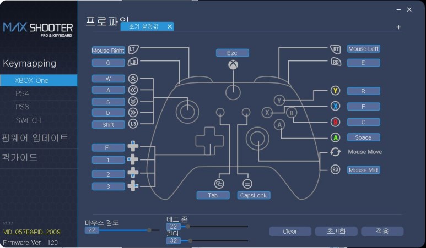Click the Mouse Move rotation icon
The height and width of the screenshot is (248, 426).
[335, 152]
